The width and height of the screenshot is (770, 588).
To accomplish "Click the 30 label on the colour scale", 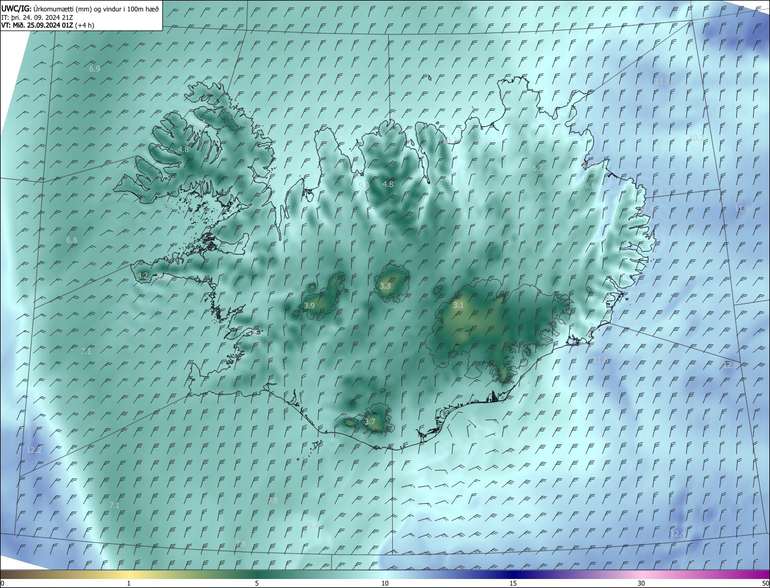I will (641, 584).
